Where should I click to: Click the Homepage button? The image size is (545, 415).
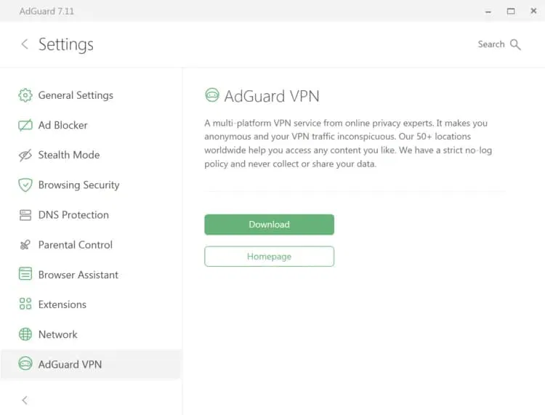pyautogui.click(x=269, y=257)
